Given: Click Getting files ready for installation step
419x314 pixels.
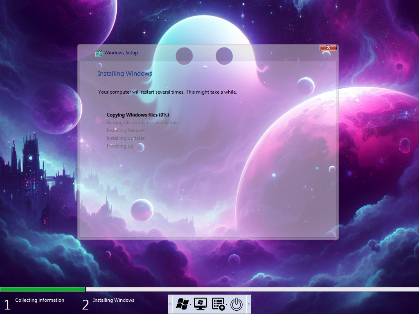Looking at the screenshot, I should [x=142, y=123].
